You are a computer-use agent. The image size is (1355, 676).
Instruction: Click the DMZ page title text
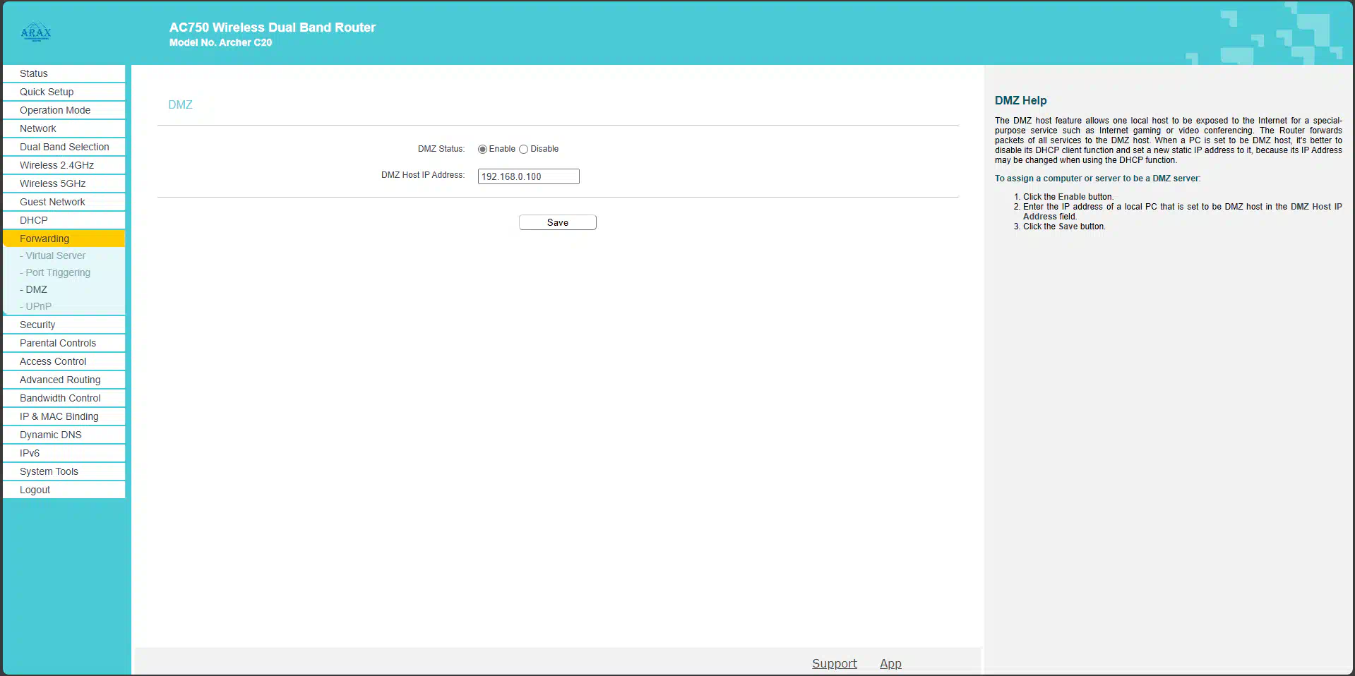(x=180, y=104)
